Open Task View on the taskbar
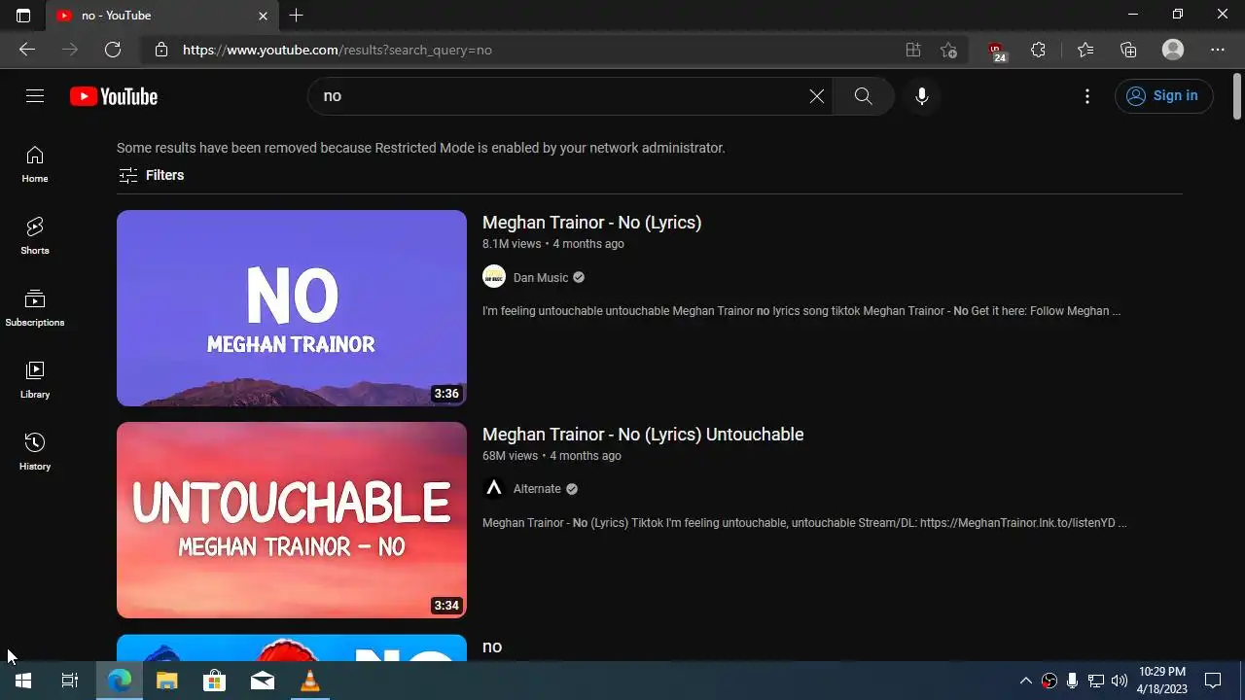This screenshot has width=1245, height=700. pos(70,681)
